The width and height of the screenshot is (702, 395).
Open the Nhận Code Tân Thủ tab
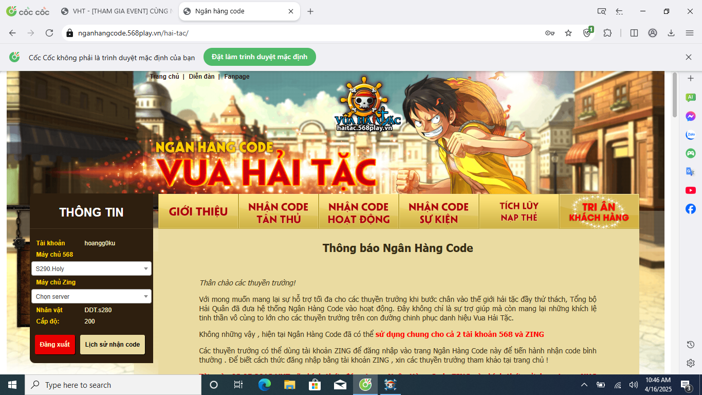point(279,211)
